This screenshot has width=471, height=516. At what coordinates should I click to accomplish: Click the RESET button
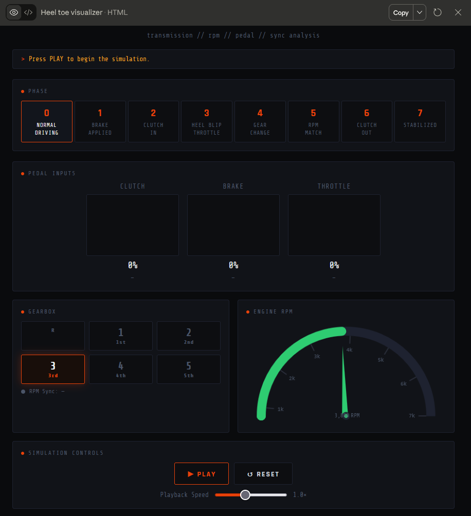coord(263,473)
